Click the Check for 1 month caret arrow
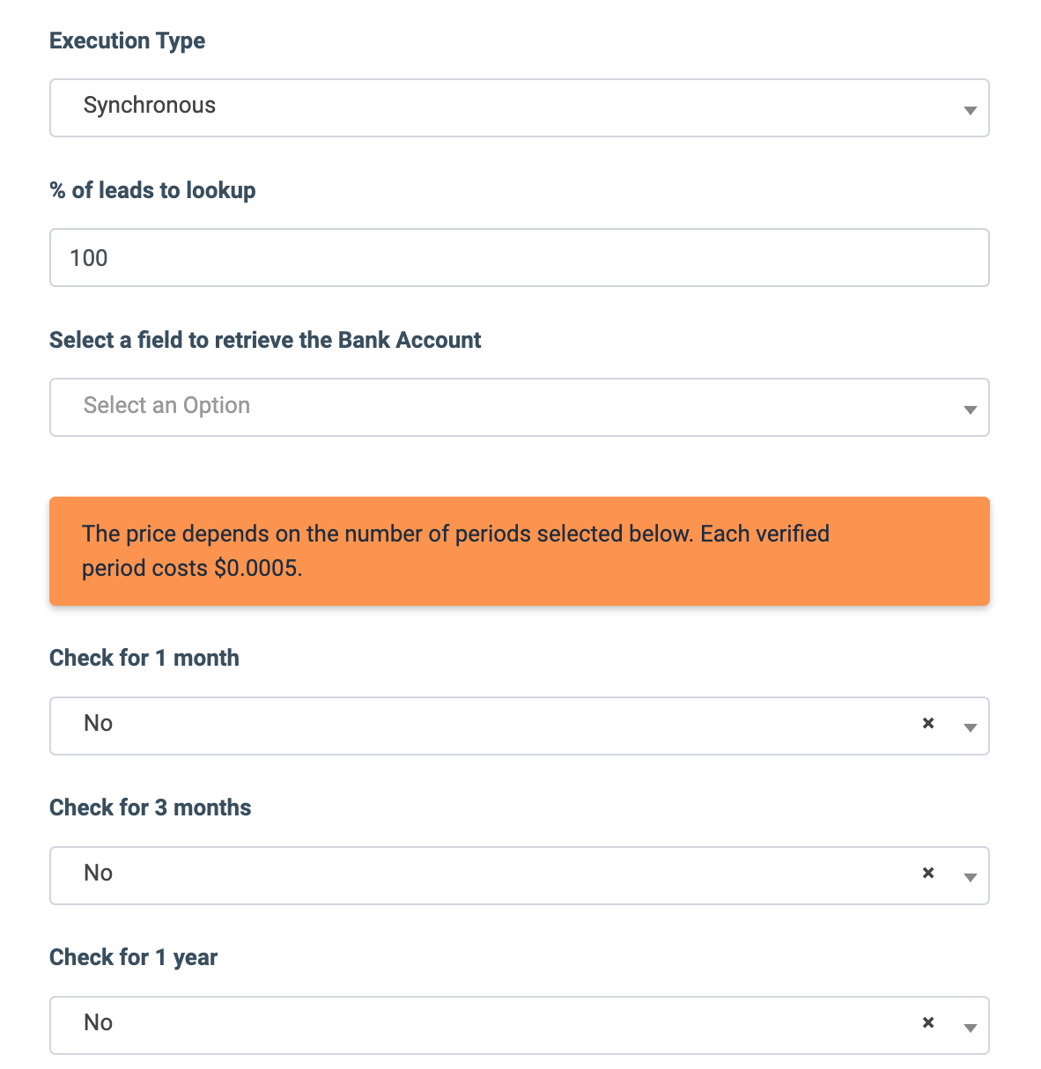The image size is (1041, 1069). tap(970, 727)
